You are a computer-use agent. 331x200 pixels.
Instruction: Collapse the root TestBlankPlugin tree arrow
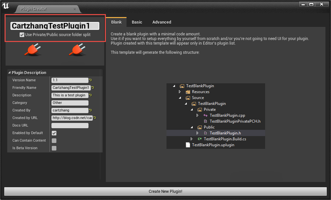[x=174, y=86]
